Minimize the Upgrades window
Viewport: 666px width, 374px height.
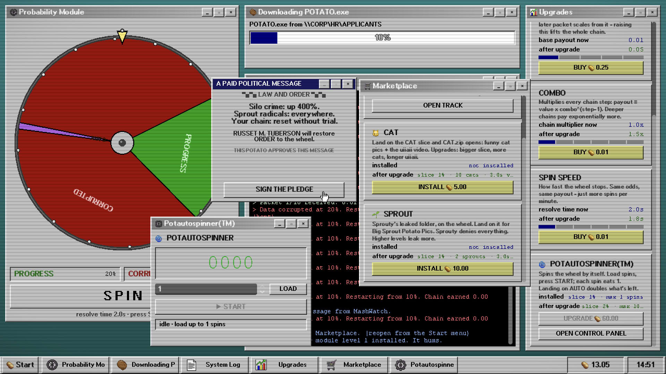[629, 12]
